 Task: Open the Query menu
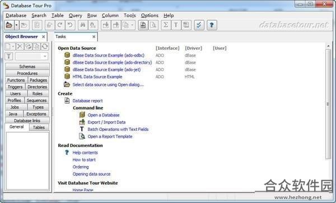(x=76, y=16)
